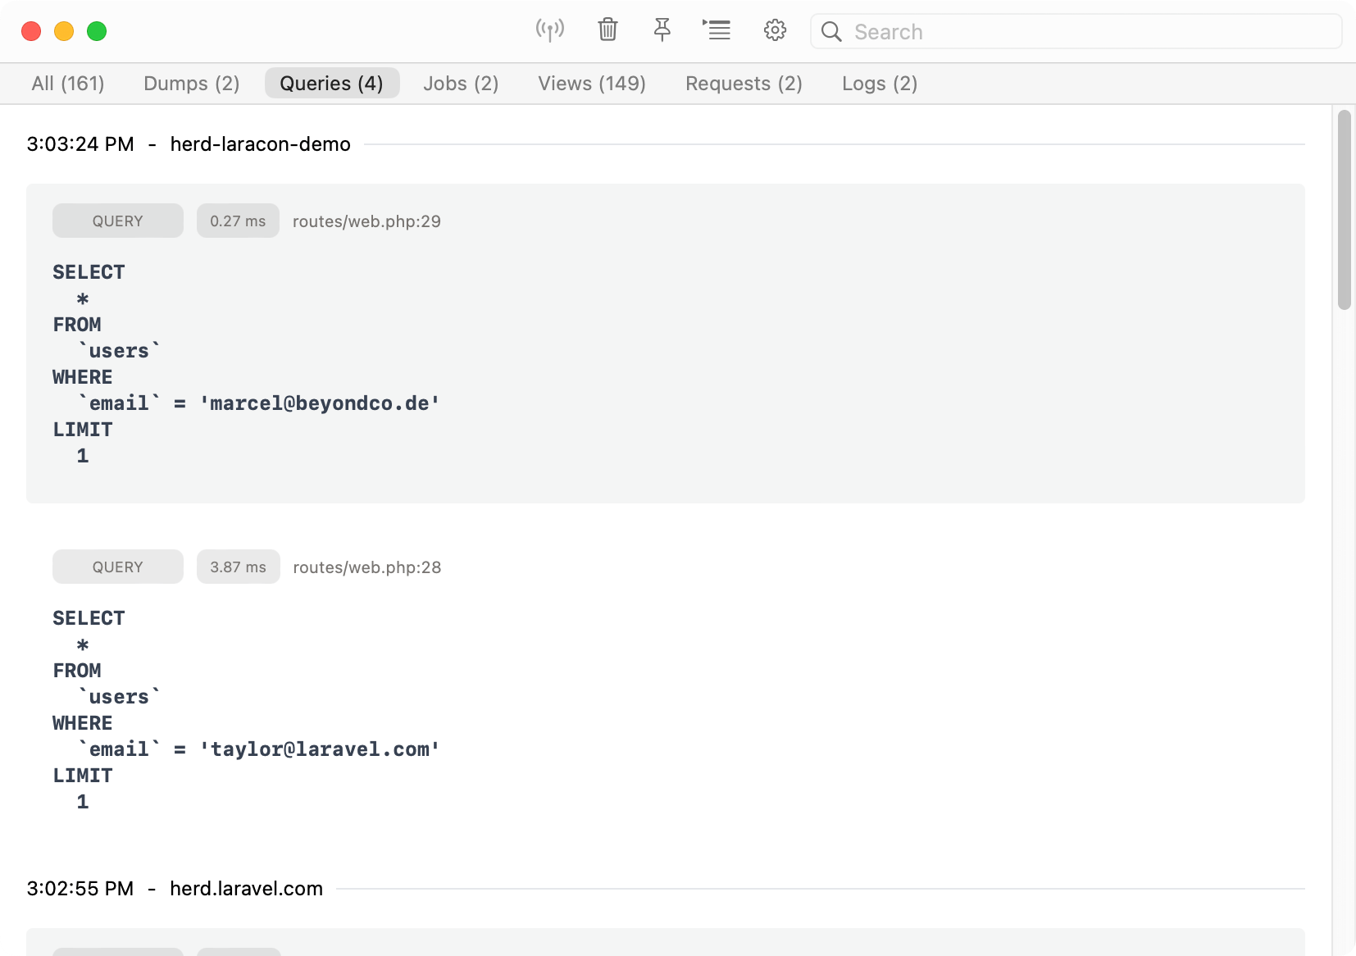Clear all entries with the trash icon
The height and width of the screenshot is (956, 1356).
(x=607, y=30)
